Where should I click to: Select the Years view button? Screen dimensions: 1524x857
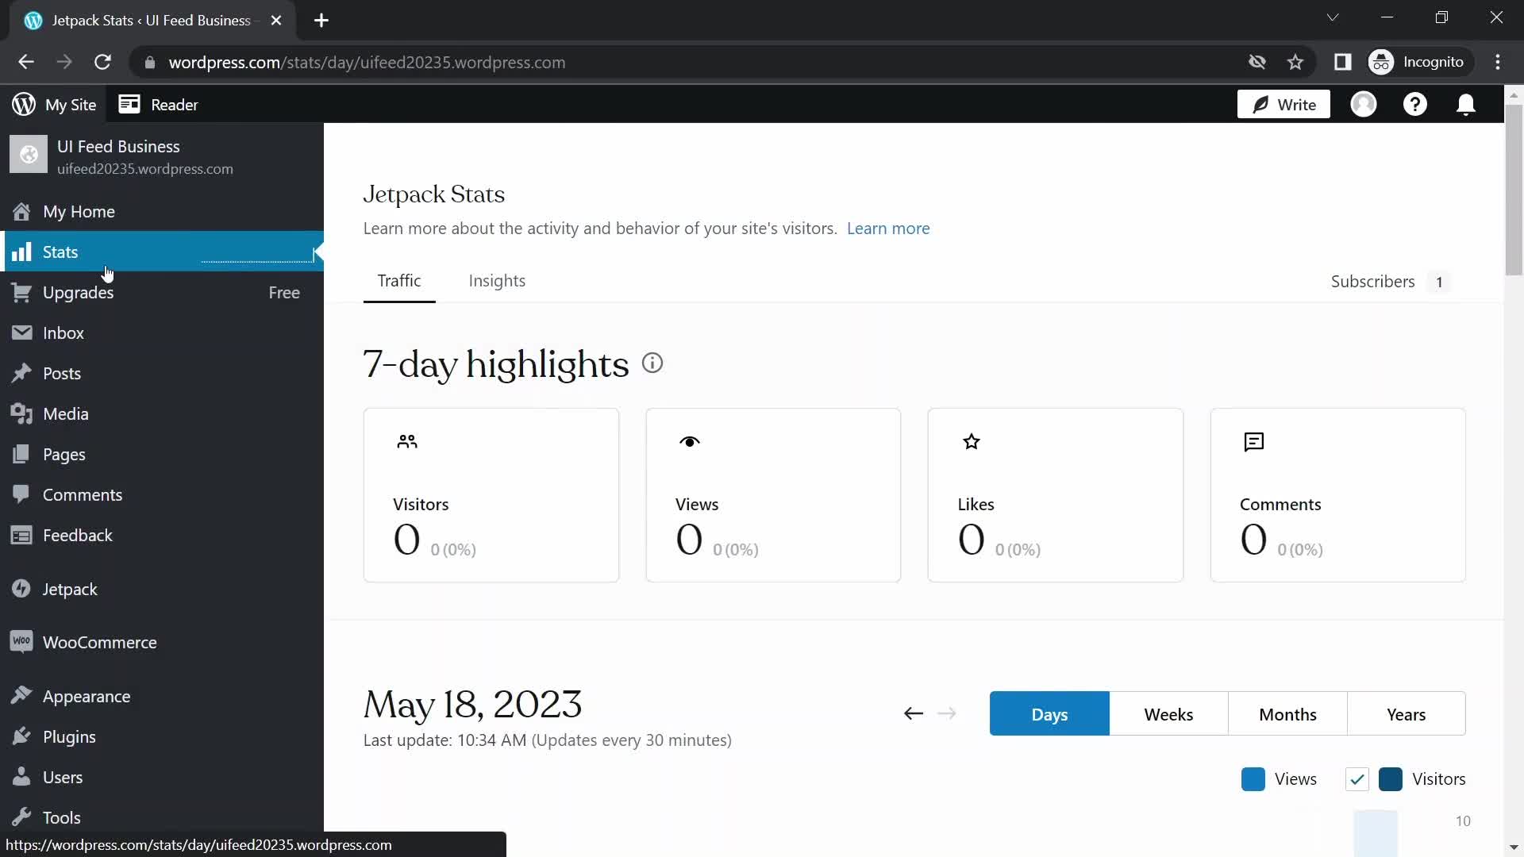(1406, 713)
